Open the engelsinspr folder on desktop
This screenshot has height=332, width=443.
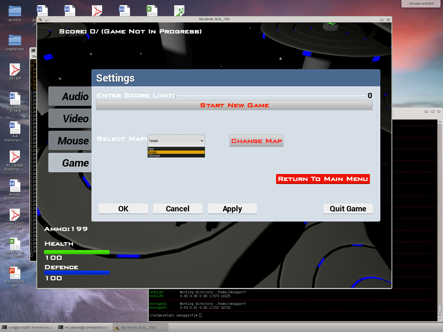click(x=15, y=40)
